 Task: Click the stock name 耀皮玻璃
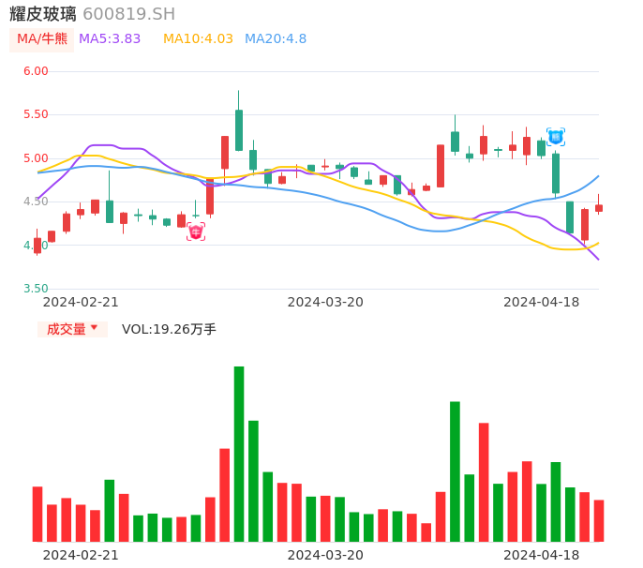click(43, 14)
